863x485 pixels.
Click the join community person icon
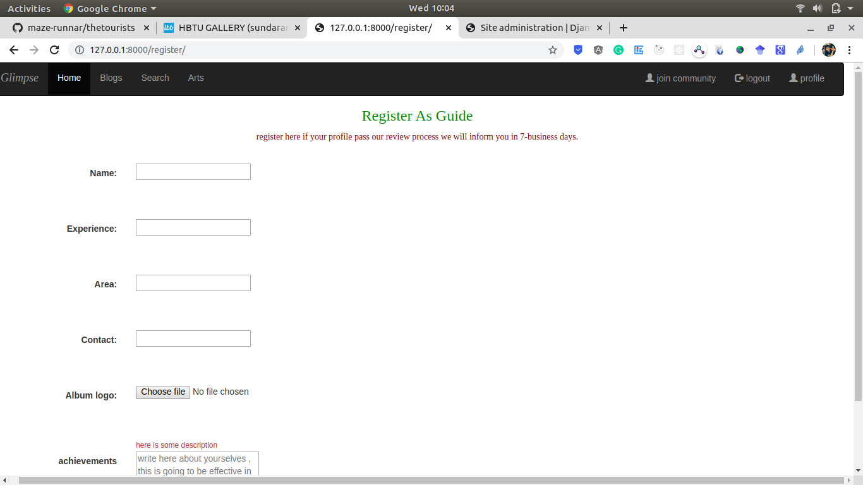coord(649,78)
